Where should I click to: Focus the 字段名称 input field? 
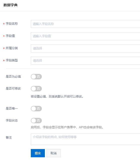[85, 24]
